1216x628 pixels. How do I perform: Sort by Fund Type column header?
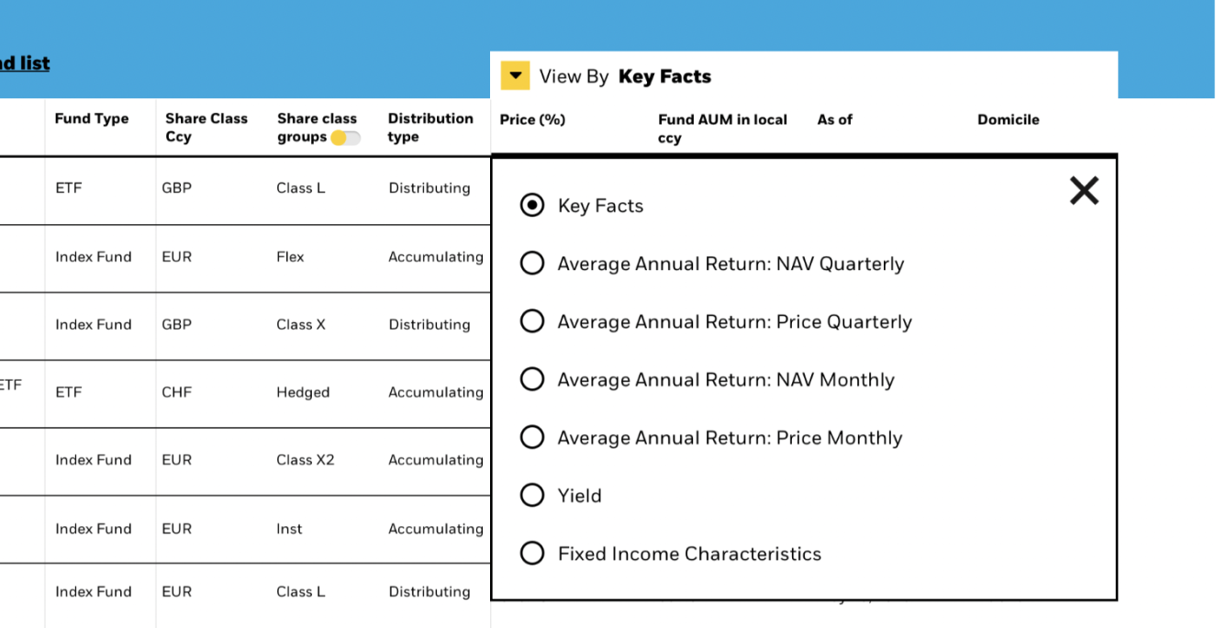click(x=92, y=118)
